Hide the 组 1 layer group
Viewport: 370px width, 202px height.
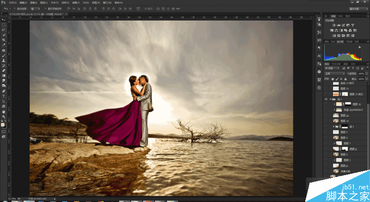pos(327,99)
